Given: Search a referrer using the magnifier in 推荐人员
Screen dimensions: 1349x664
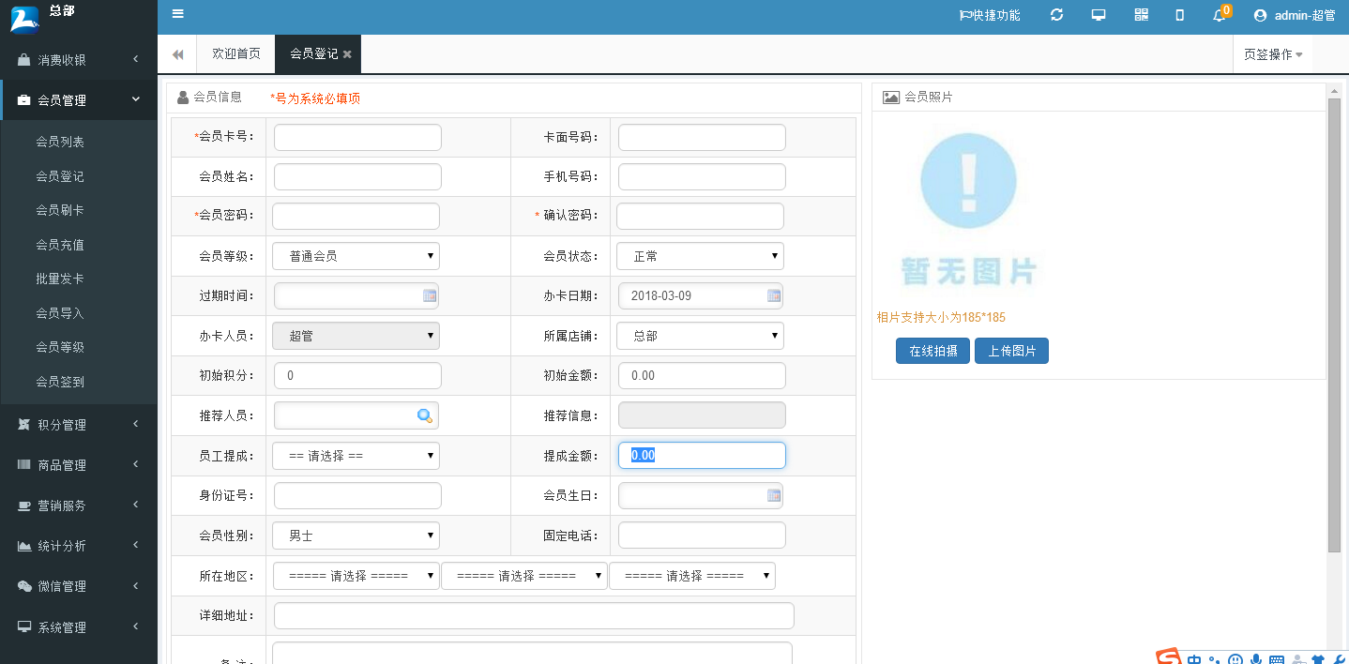Looking at the screenshot, I should (x=424, y=415).
